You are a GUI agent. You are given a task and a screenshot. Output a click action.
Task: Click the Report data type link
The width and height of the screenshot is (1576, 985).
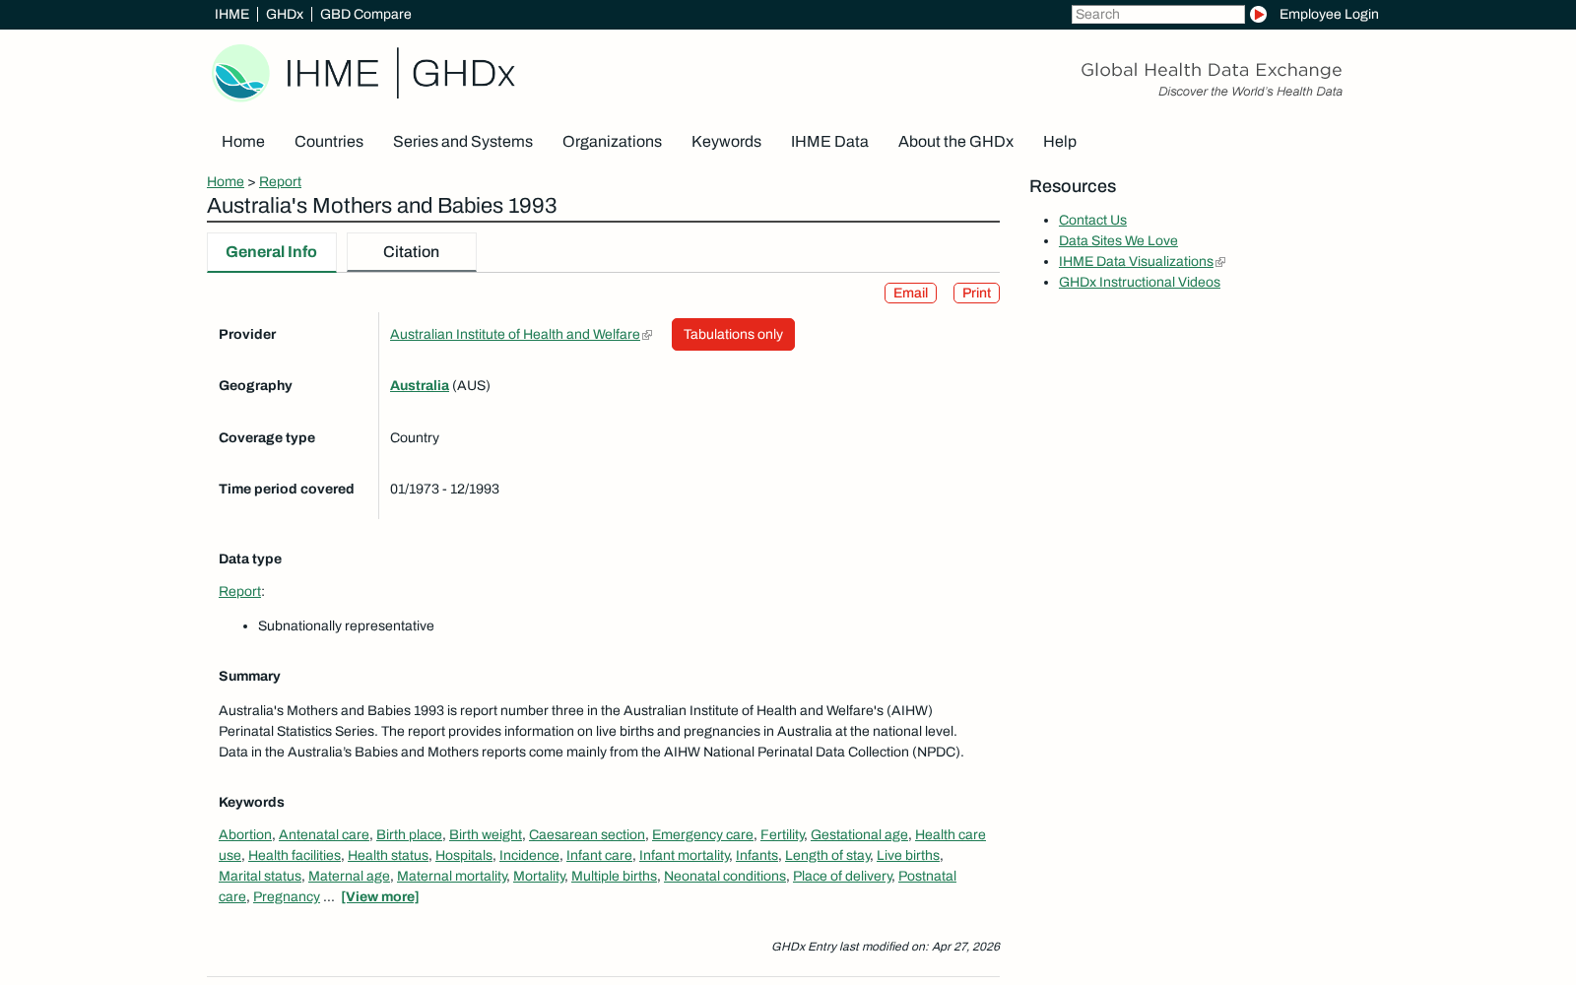(x=239, y=591)
